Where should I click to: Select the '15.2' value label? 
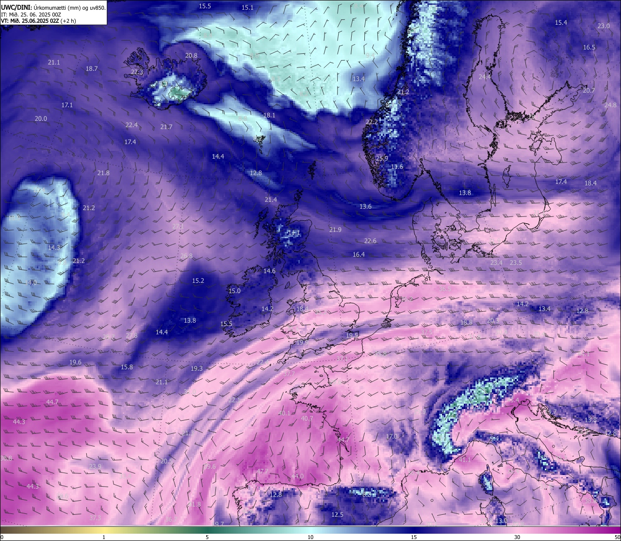(x=198, y=280)
